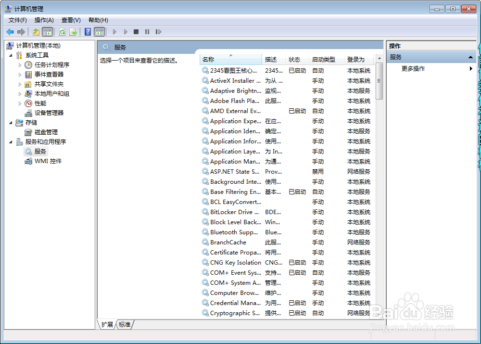Toggle the console tree with Show/Hide Console Tree icon
The width and height of the screenshot is (481, 344).
47,32
